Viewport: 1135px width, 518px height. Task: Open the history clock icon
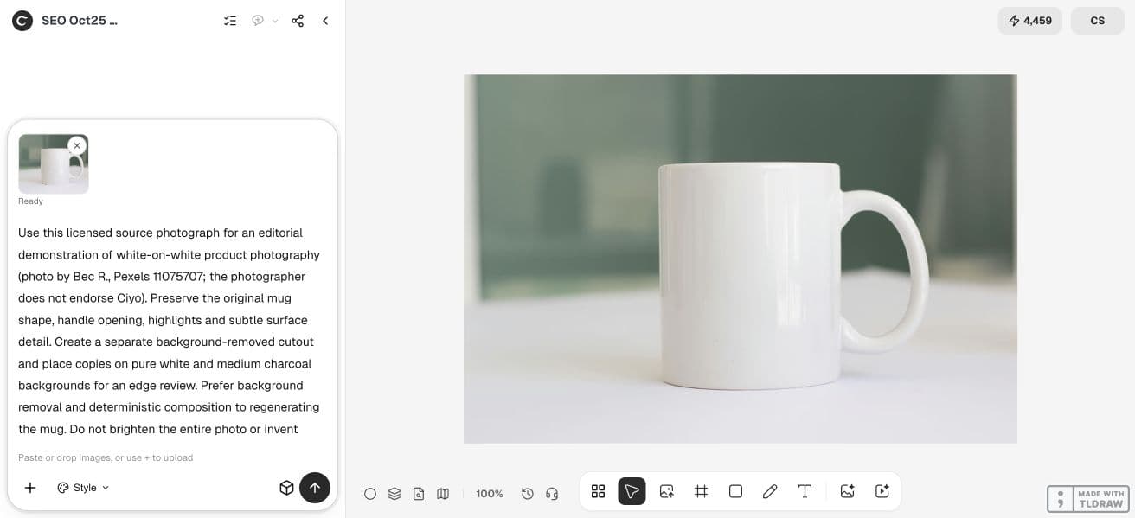[528, 494]
